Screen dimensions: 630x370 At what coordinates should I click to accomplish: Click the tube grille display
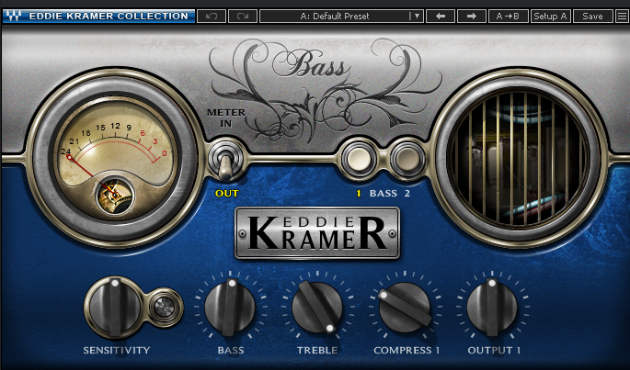(x=519, y=157)
